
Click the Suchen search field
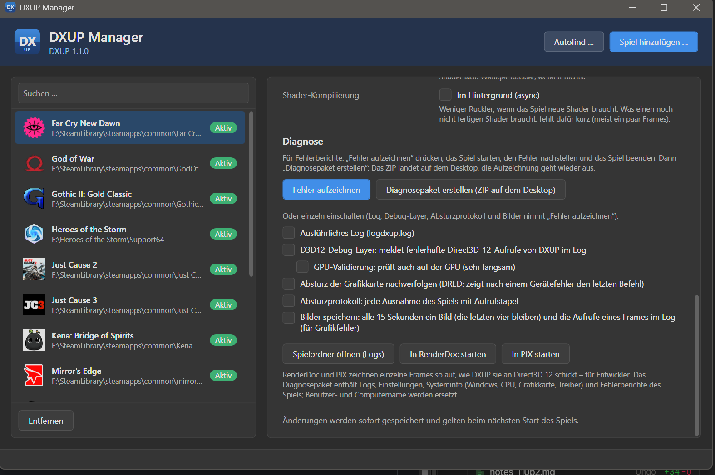(133, 93)
